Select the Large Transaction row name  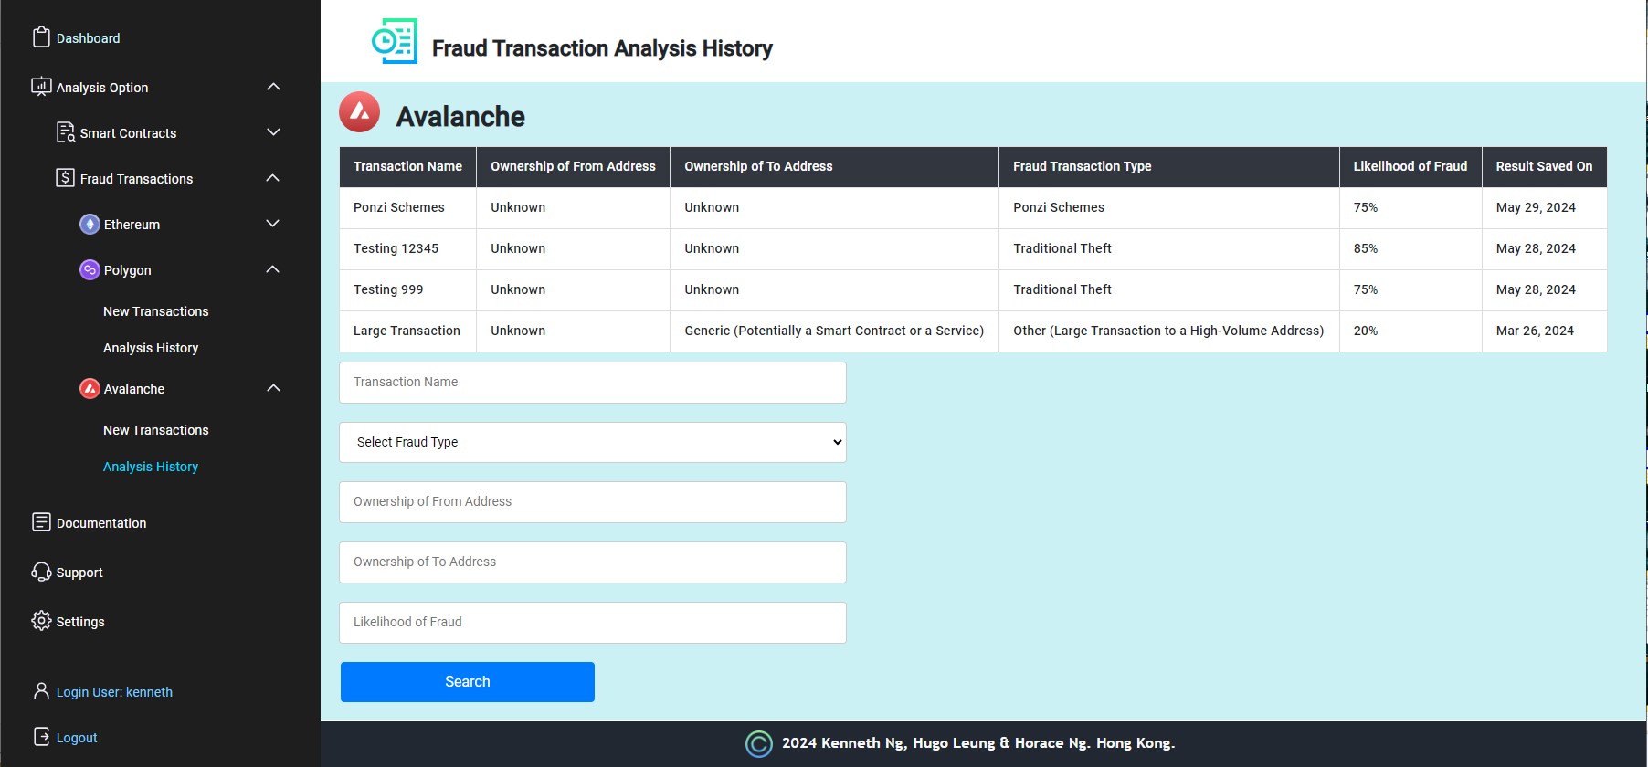(x=407, y=331)
